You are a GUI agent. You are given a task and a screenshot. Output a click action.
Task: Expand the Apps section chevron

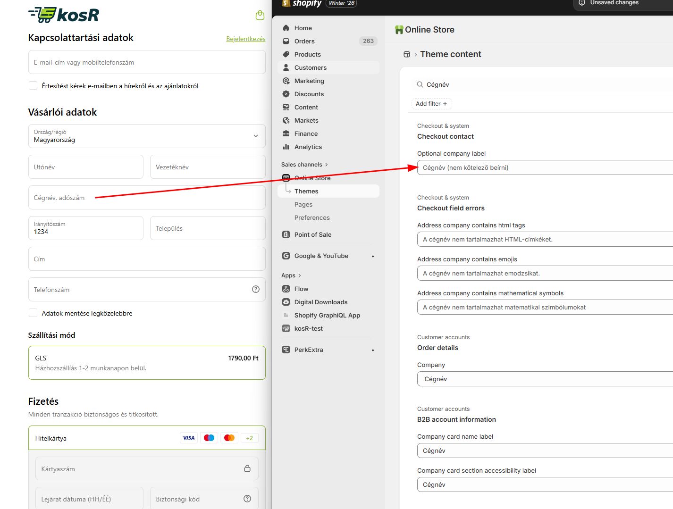coord(299,275)
